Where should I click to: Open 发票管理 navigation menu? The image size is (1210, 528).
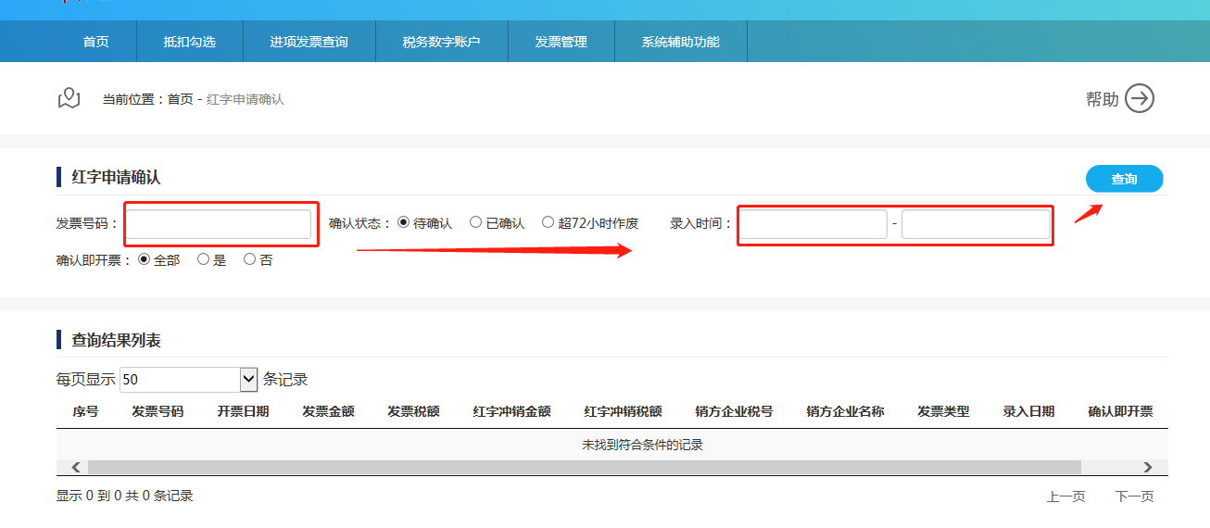tap(561, 42)
